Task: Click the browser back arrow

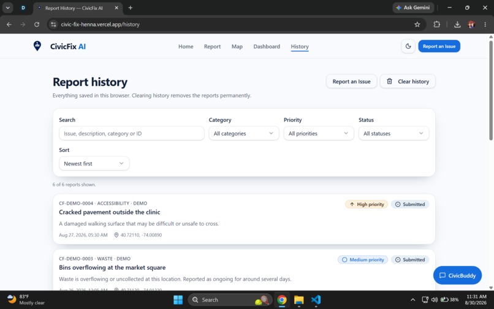Action: click(x=9, y=25)
